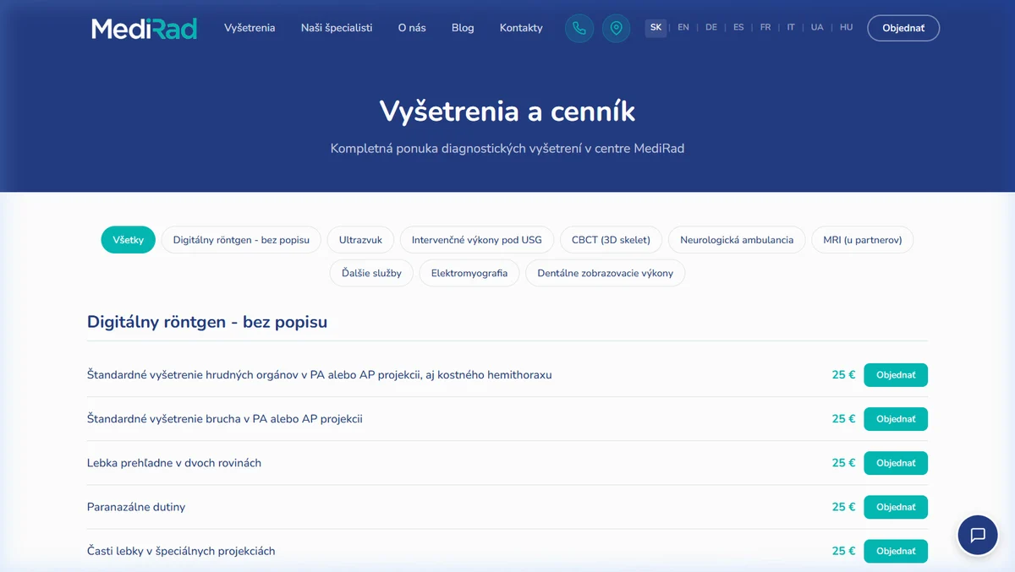Switch language to ES
This screenshot has height=572, width=1015.
click(x=738, y=28)
